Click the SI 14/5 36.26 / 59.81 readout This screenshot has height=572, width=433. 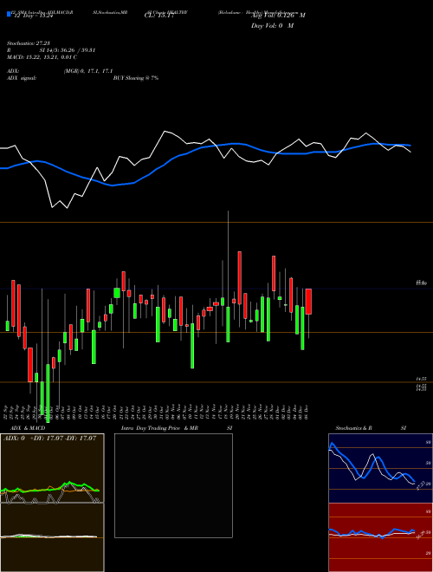[68, 50]
